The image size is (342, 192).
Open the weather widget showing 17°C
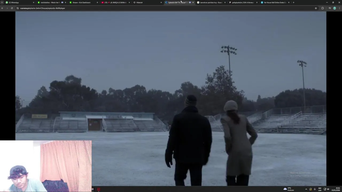point(289,189)
